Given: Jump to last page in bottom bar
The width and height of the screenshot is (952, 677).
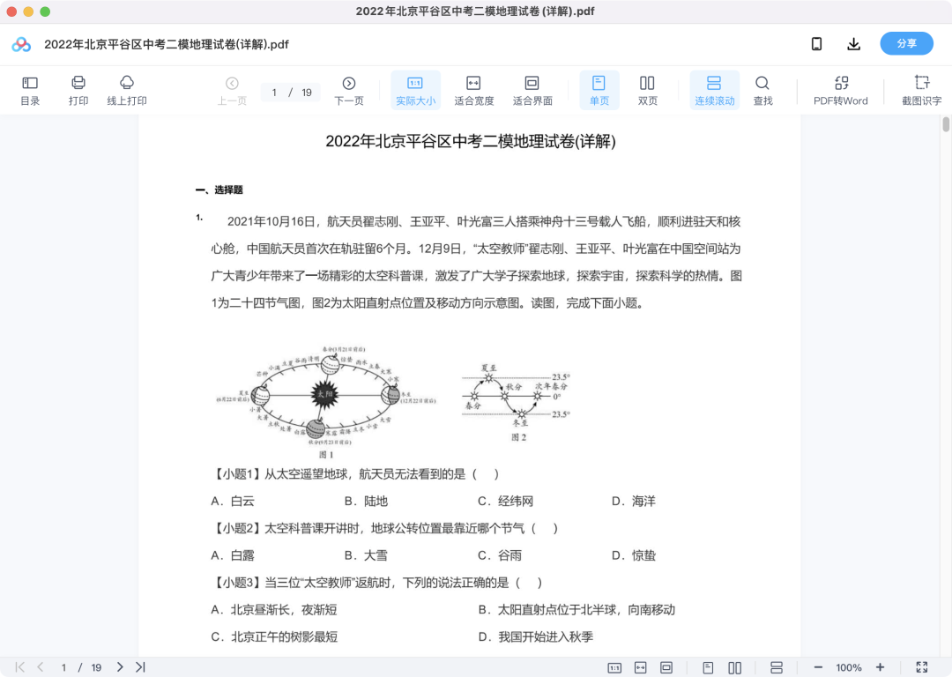Looking at the screenshot, I should [x=140, y=667].
